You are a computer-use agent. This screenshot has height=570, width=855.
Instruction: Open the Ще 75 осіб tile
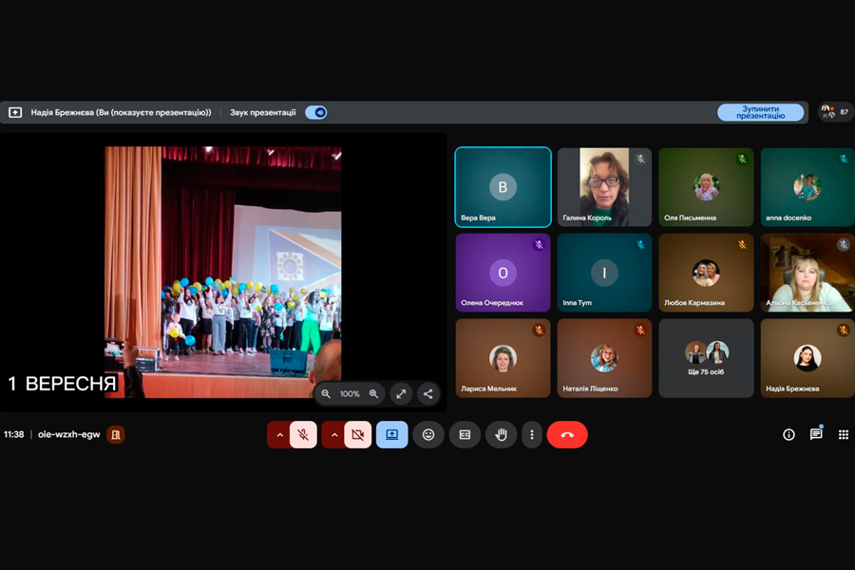[706, 358]
